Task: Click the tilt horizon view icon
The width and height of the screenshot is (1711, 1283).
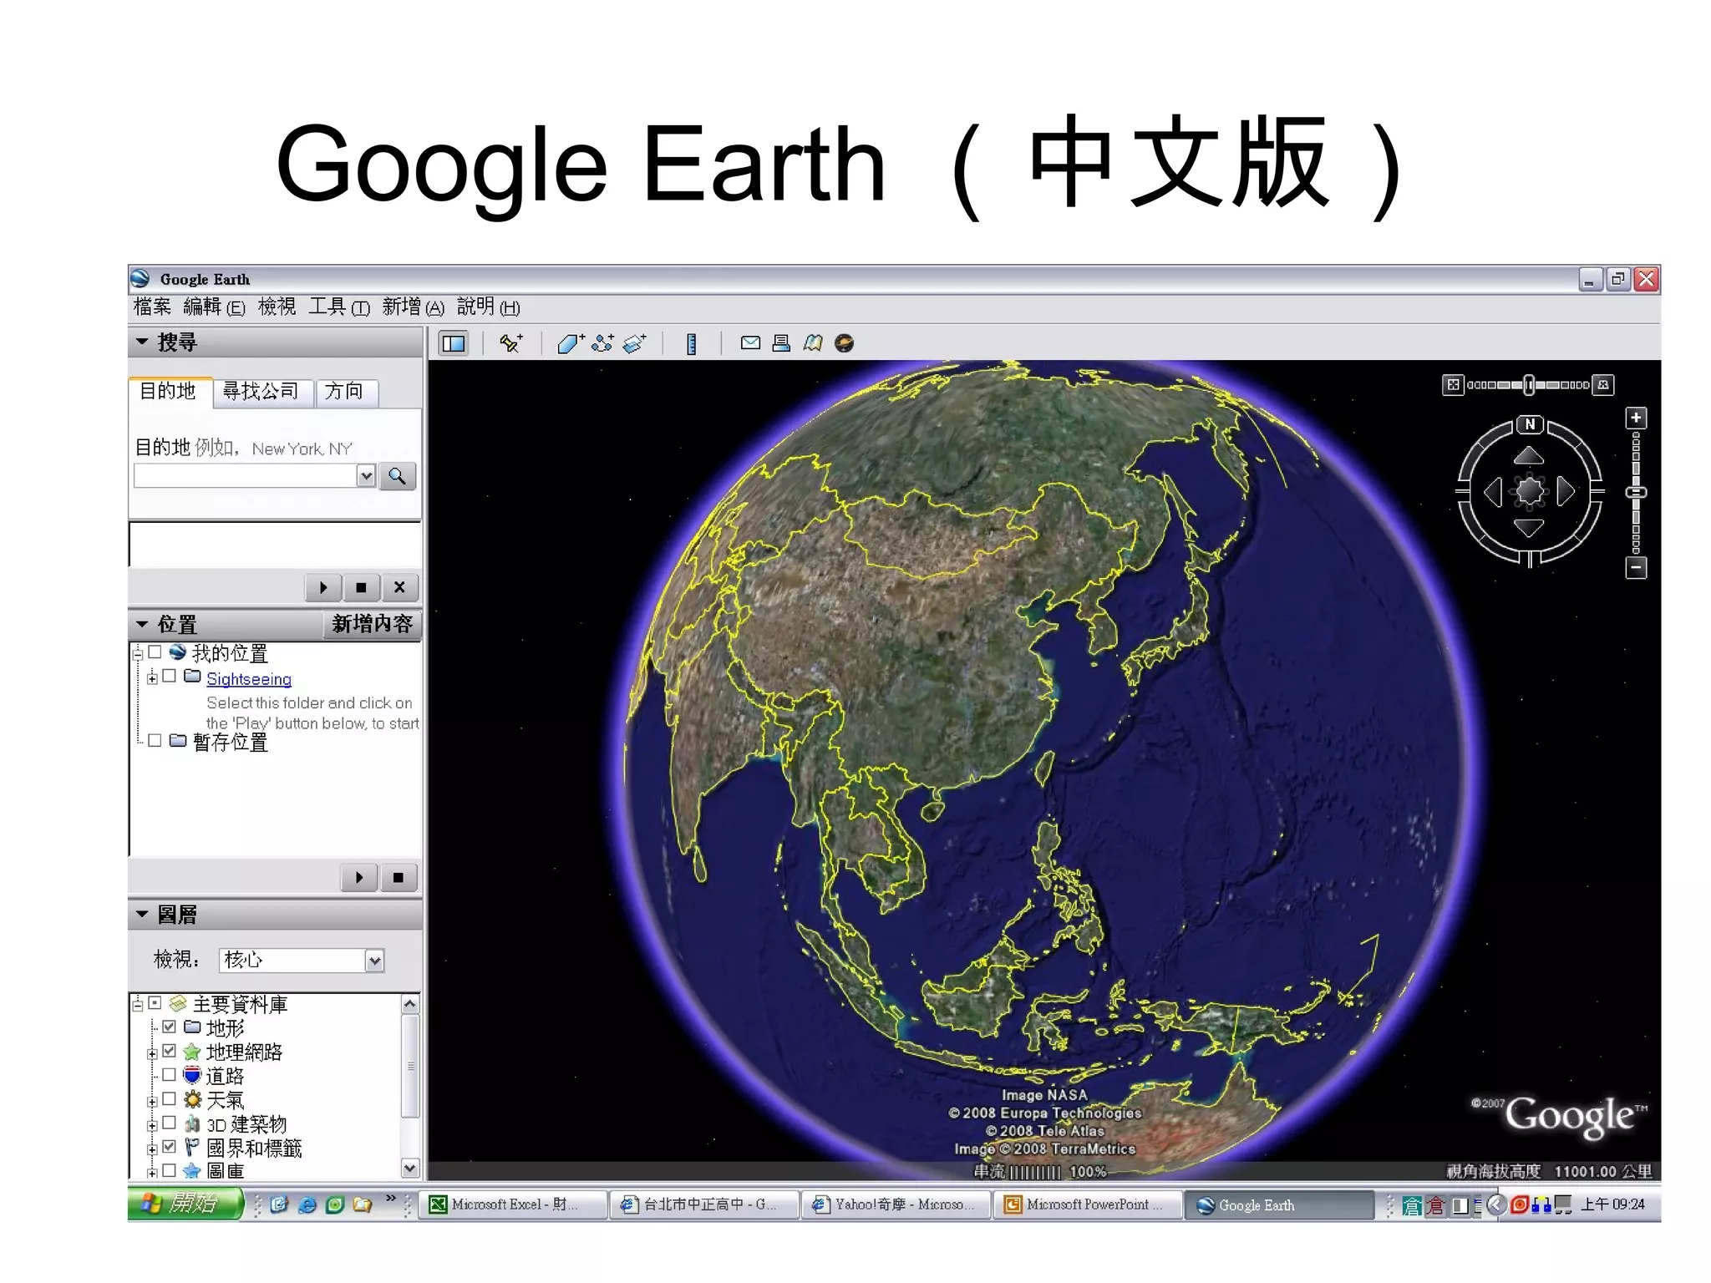Action: (1603, 385)
